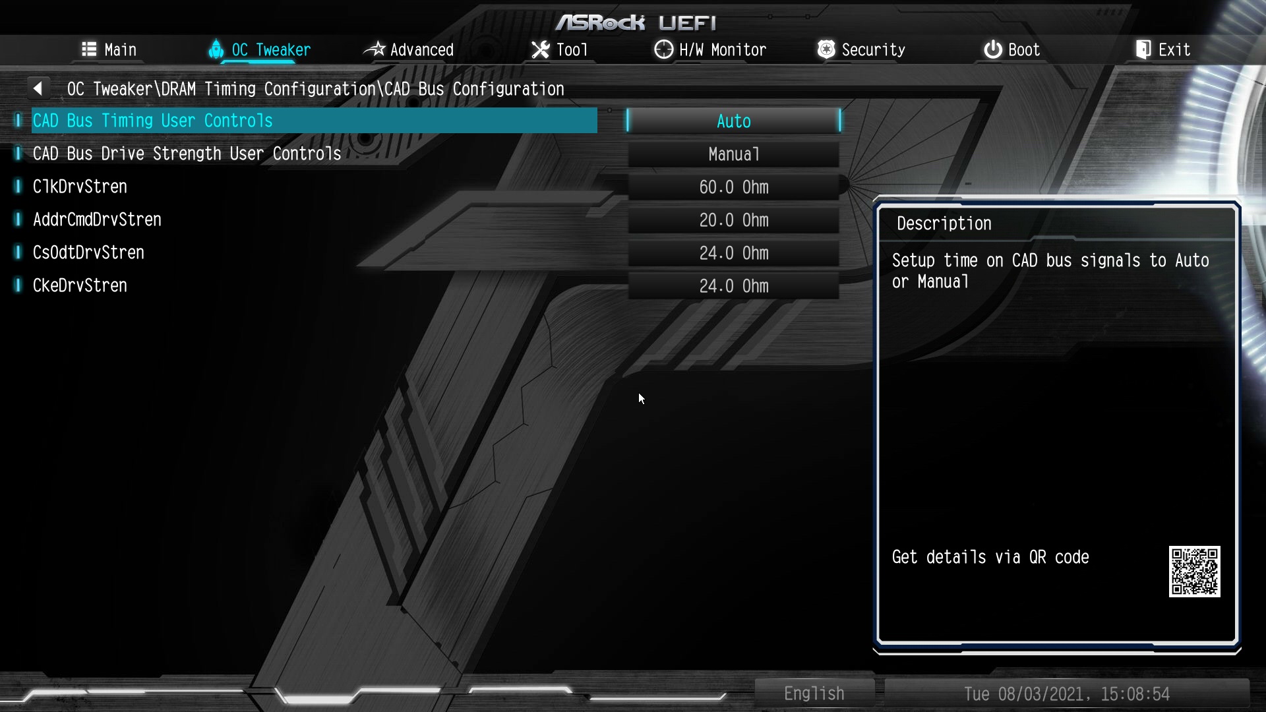Click the QR code image in Description panel
Viewport: 1266px width, 712px height.
(1194, 572)
